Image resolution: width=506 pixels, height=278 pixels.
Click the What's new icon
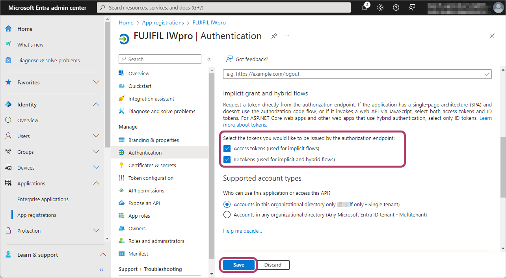[x=8, y=45]
